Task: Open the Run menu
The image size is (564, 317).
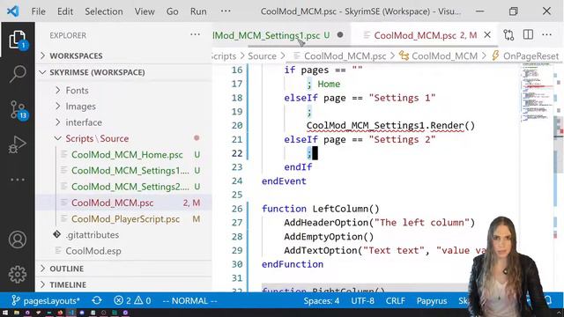Action: click(x=198, y=11)
